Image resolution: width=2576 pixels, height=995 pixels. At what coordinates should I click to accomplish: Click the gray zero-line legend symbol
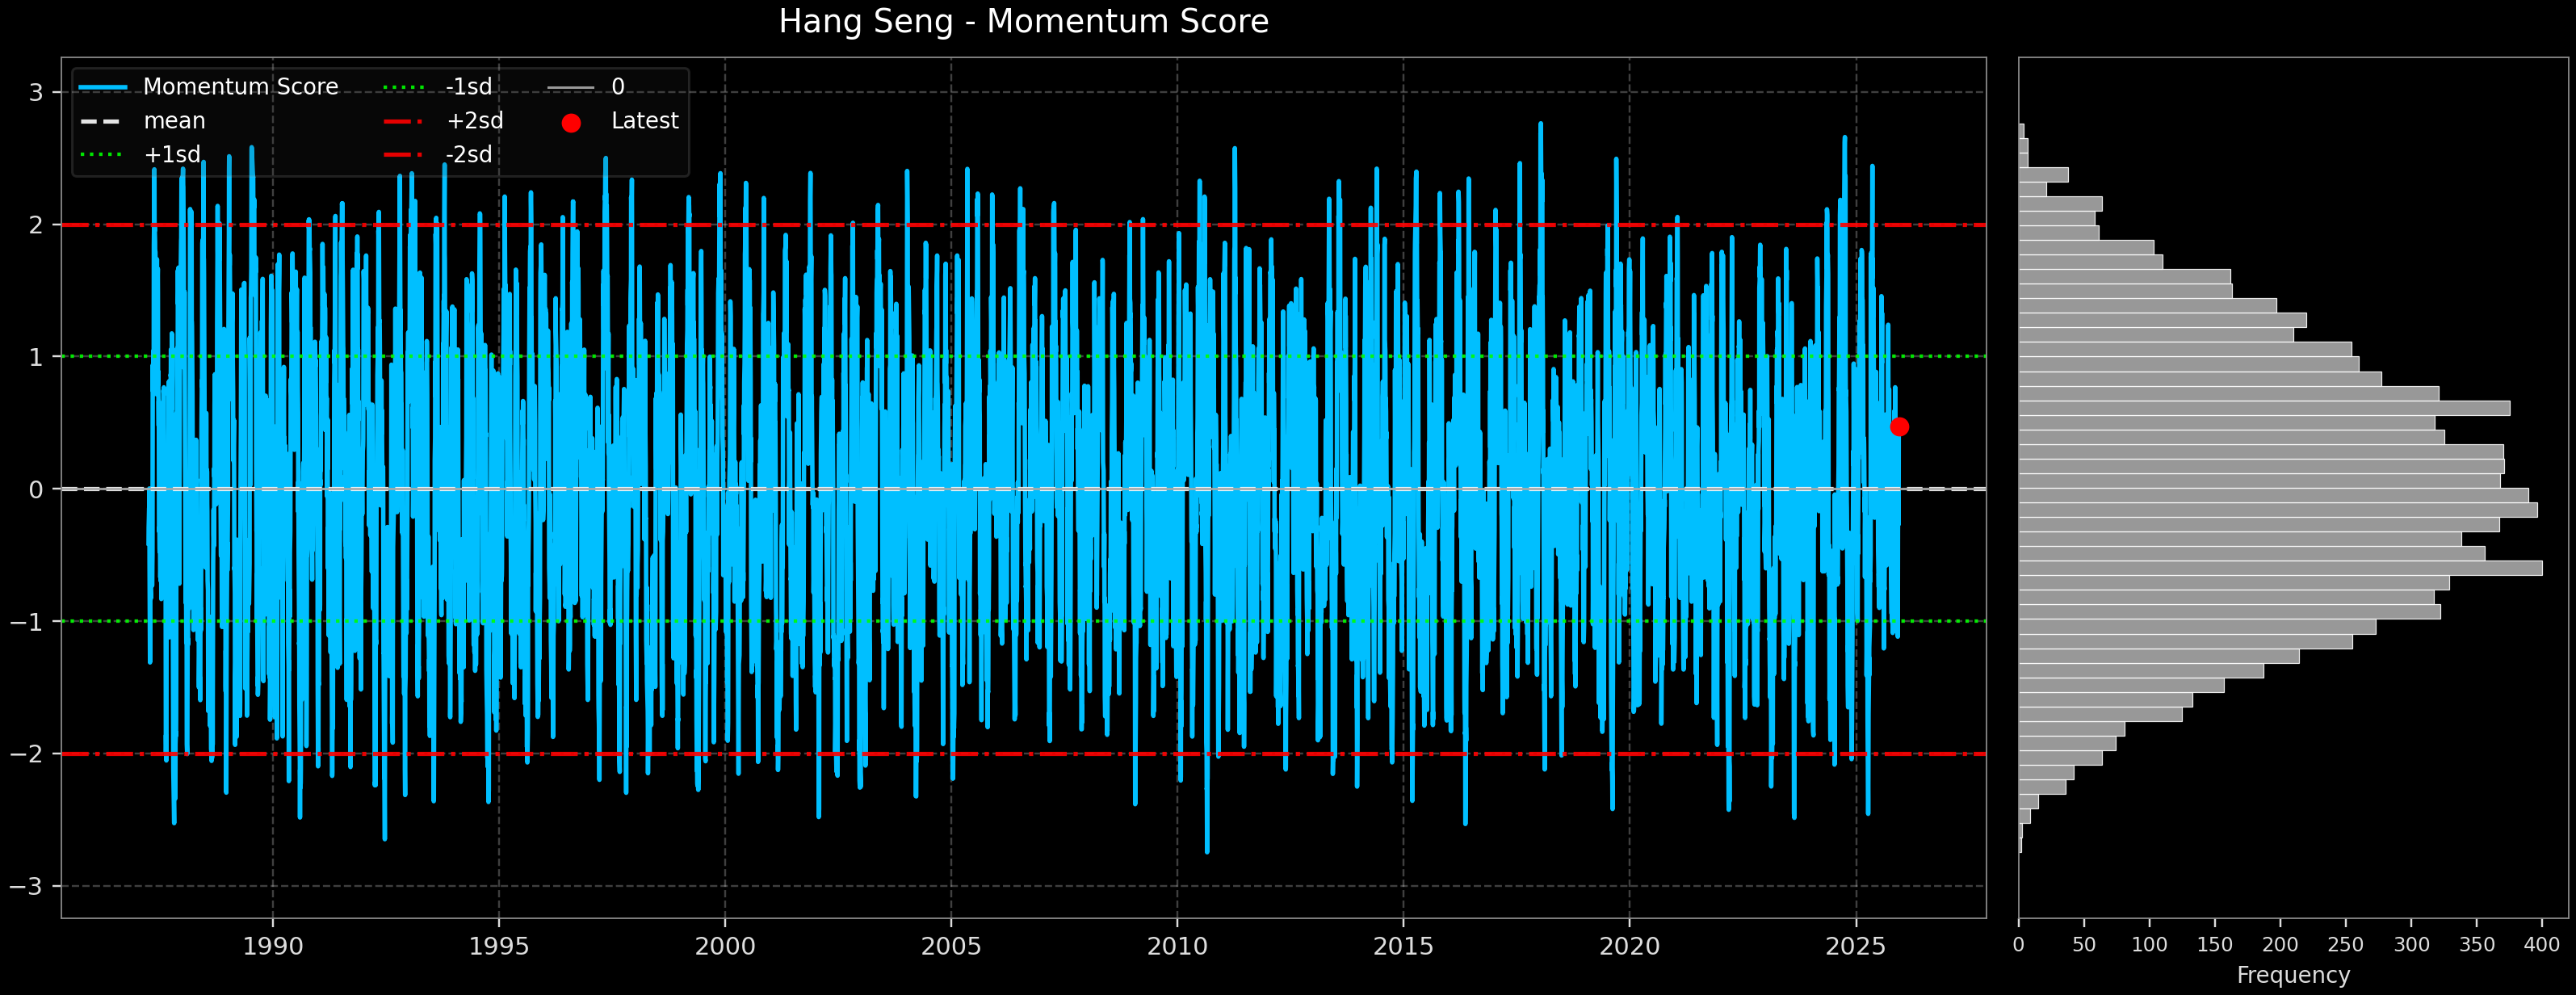point(572,87)
